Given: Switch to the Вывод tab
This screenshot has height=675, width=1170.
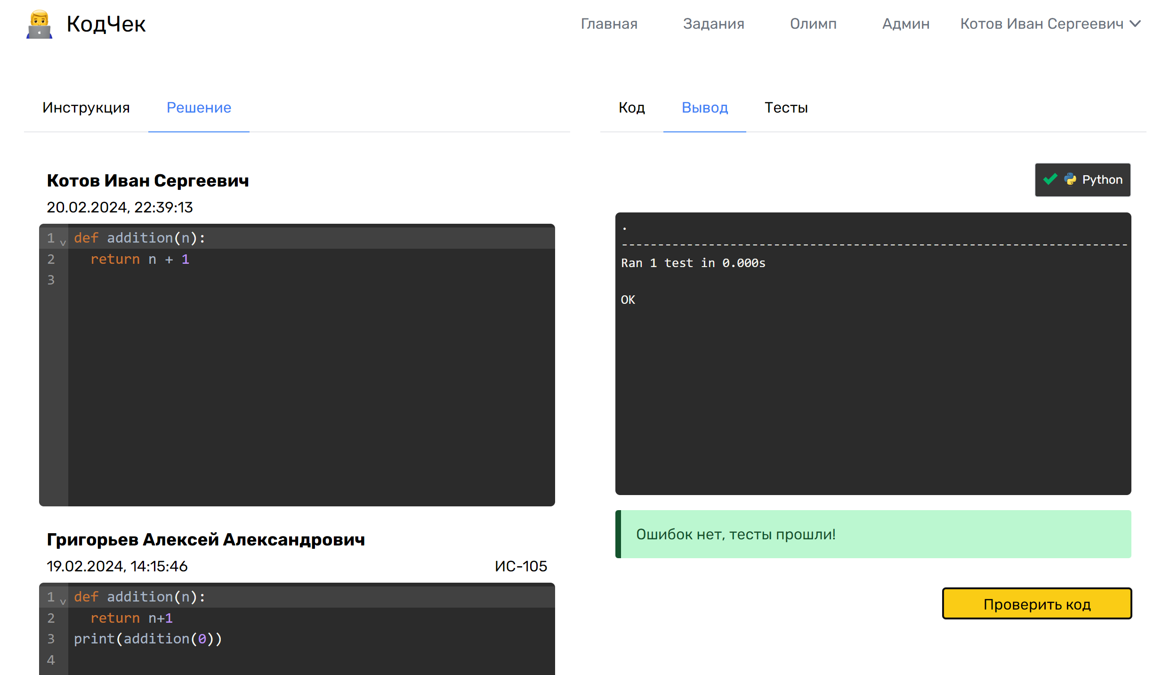Looking at the screenshot, I should (x=704, y=107).
